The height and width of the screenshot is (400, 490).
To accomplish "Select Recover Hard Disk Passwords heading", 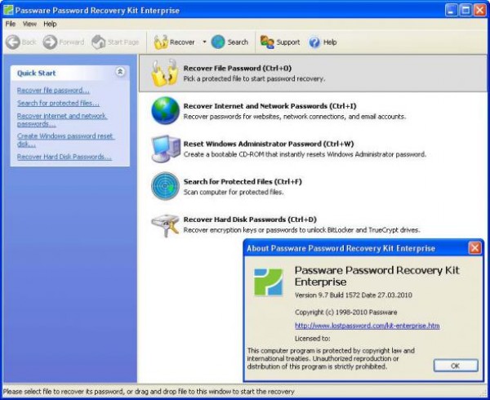I will click(250, 220).
